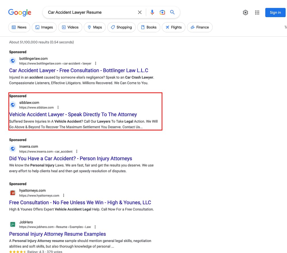Click the inserra.com globe favicon
The width and height of the screenshot is (287, 253).
[13, 149]
